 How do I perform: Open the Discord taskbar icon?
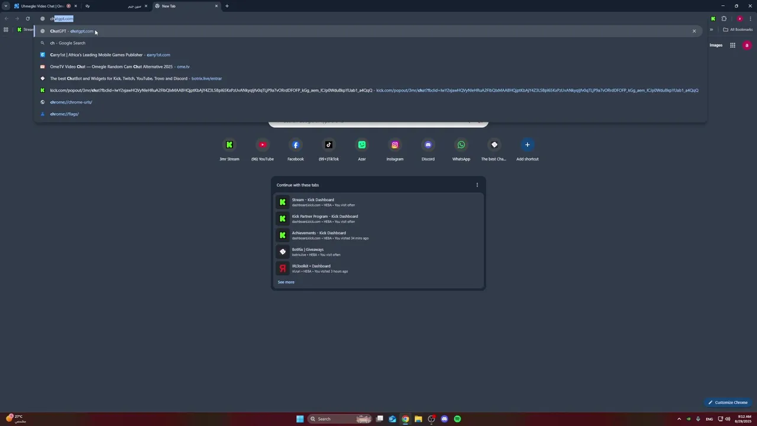(x=444, y=419)
